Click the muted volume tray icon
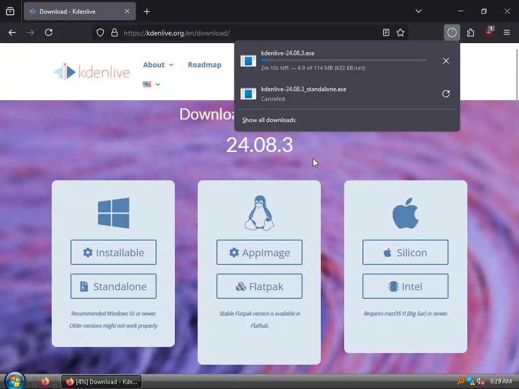 coord(480,381)
